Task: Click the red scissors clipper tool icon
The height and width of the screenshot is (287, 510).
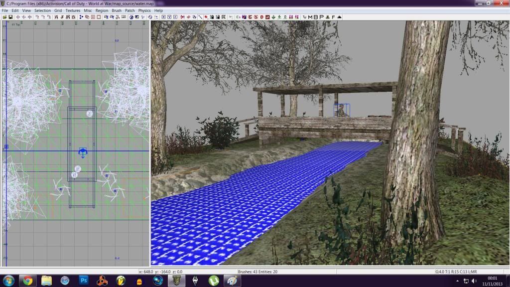Action: [182, 17]
